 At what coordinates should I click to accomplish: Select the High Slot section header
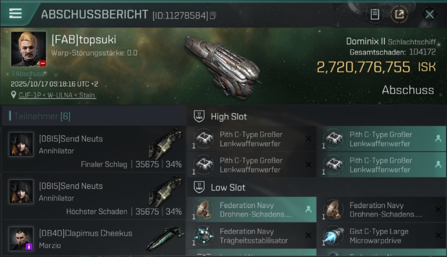pyautogui.click(x=229, y=117)
